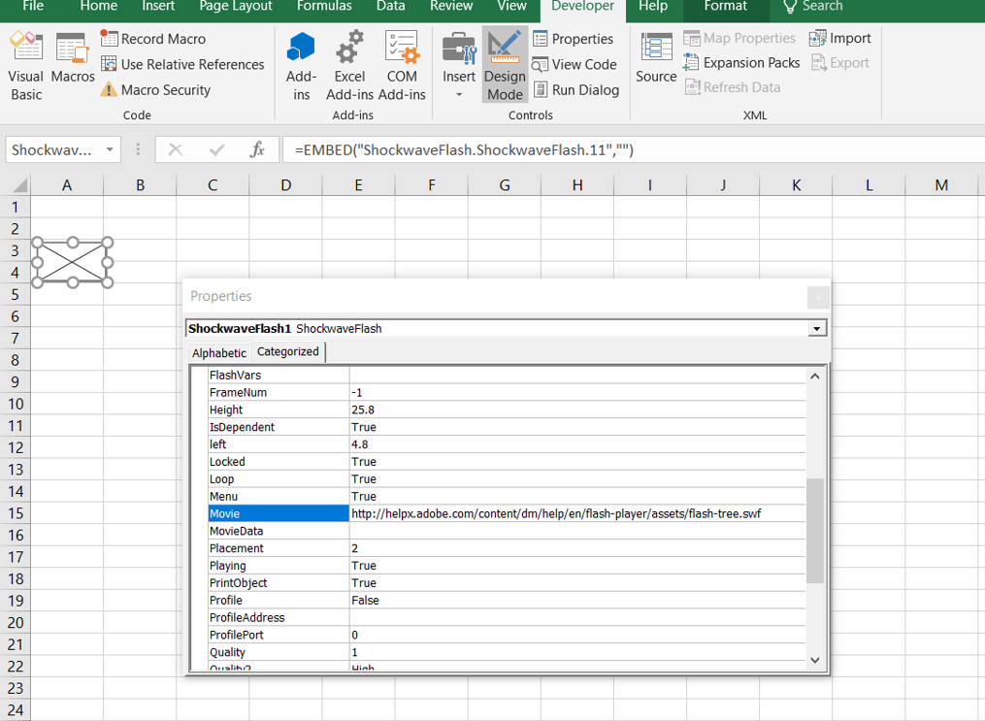Image resolution: width=985 pixels, height=721 pixels.
Task: Click the View Code button
Action: (x=575, y=64)
